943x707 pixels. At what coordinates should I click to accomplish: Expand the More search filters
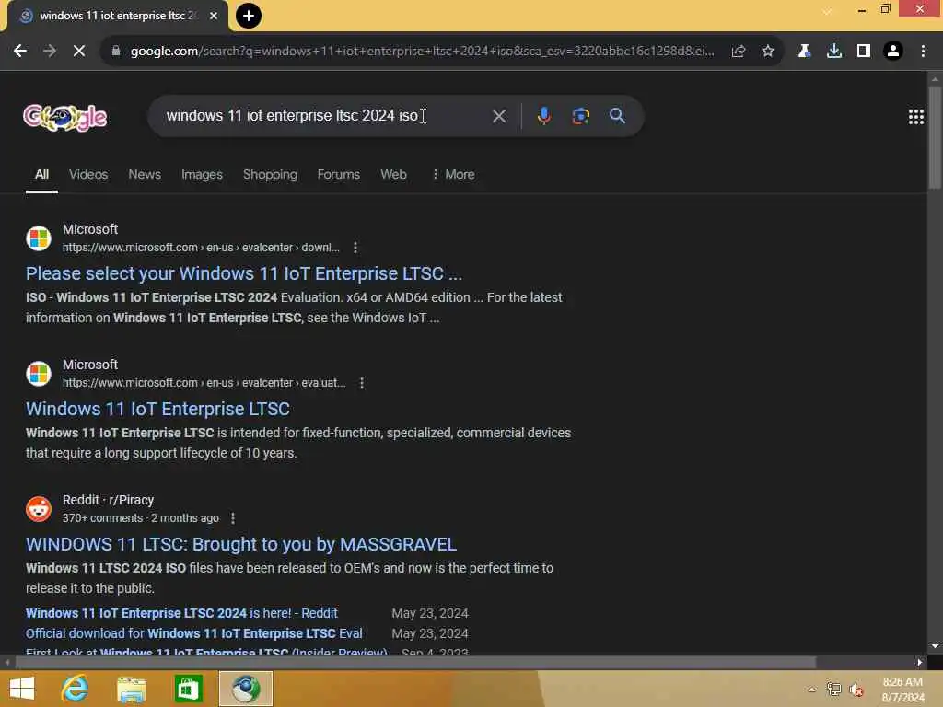453,174
